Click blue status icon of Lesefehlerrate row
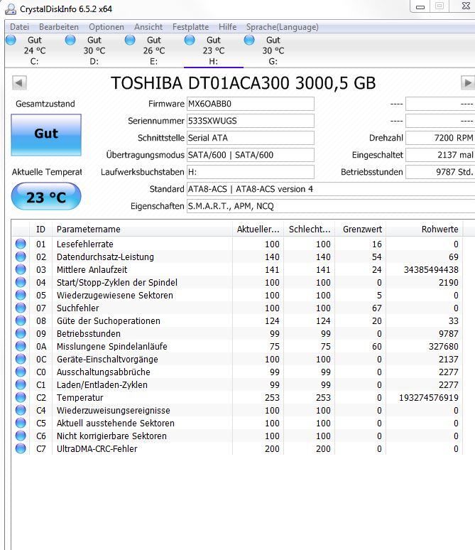Viewport: 475px width, 550px height. (x=21, y=244)
